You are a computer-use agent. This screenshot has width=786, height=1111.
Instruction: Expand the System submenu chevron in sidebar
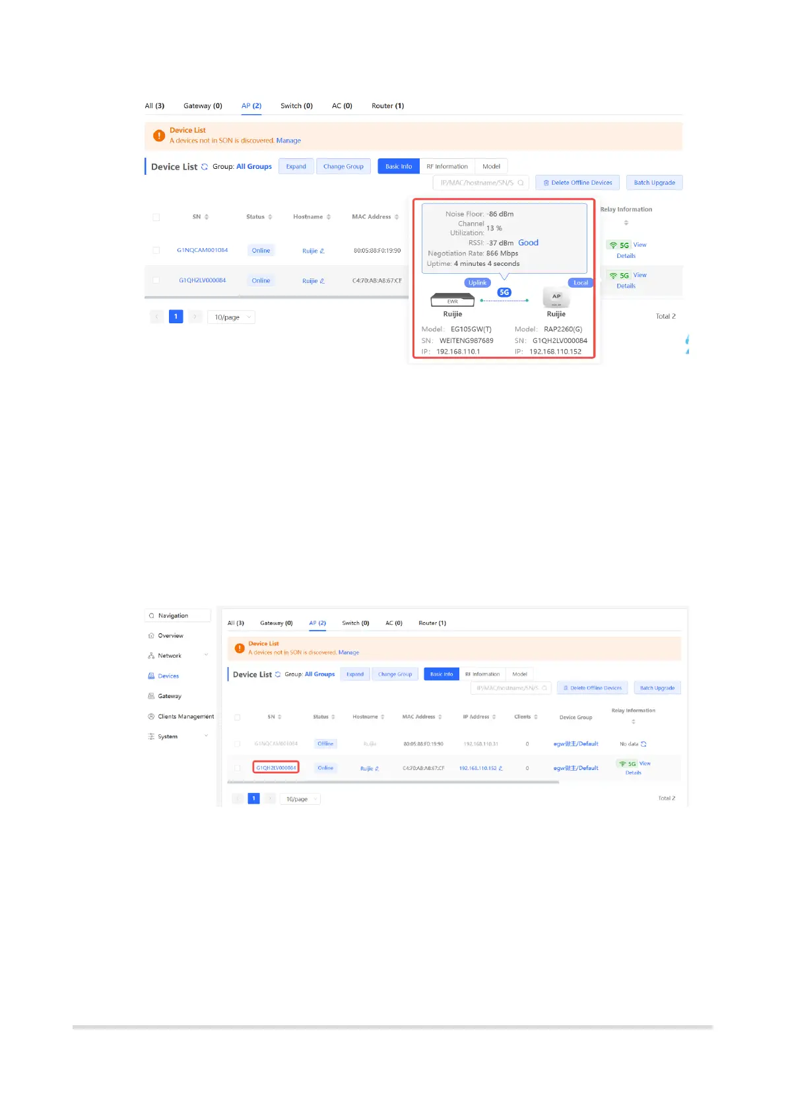tap(206, 736)
